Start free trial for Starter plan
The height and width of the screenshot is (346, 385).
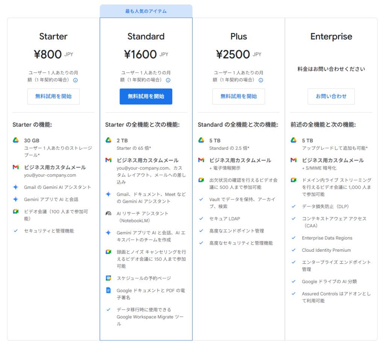53,96
